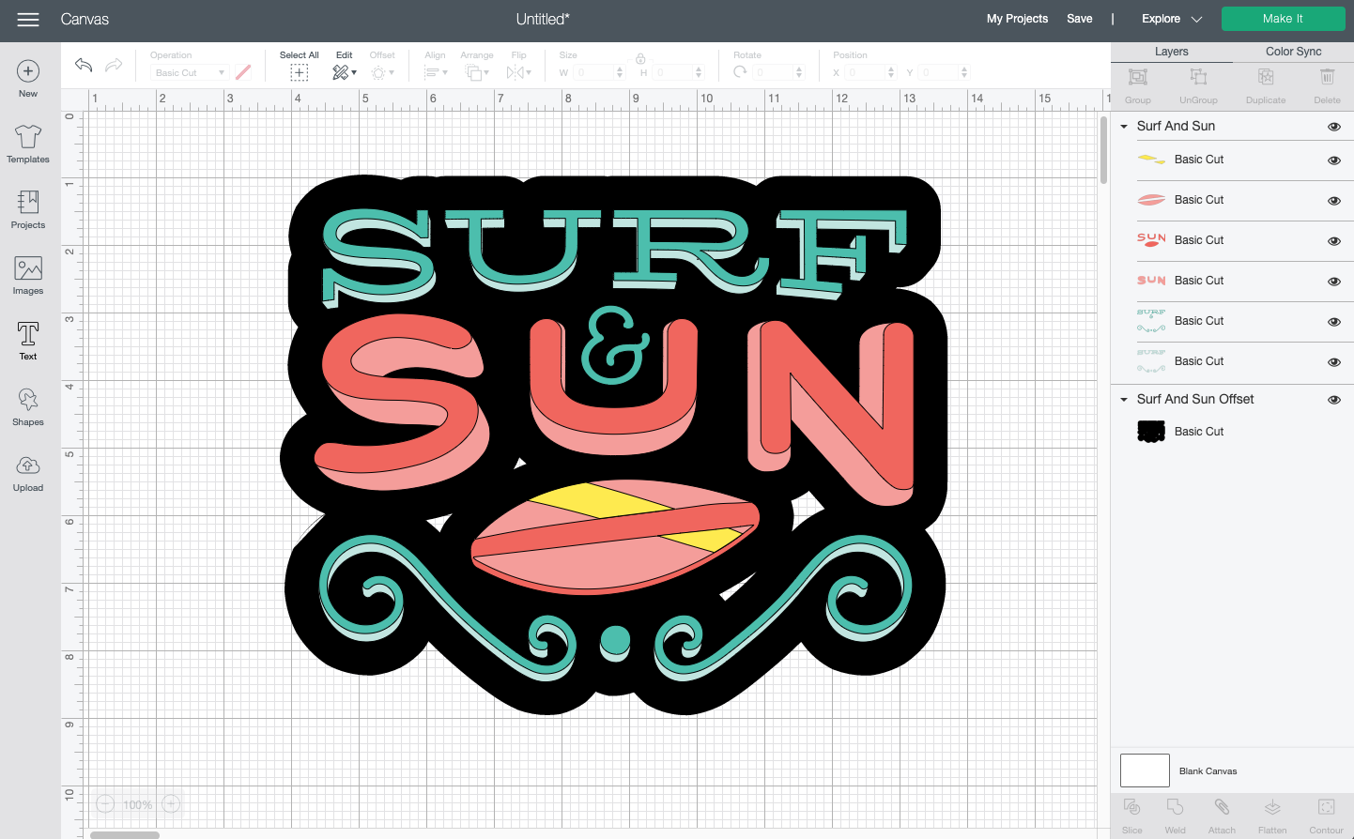
Task: Click the Slice tool
Action: pos(1132,816)
